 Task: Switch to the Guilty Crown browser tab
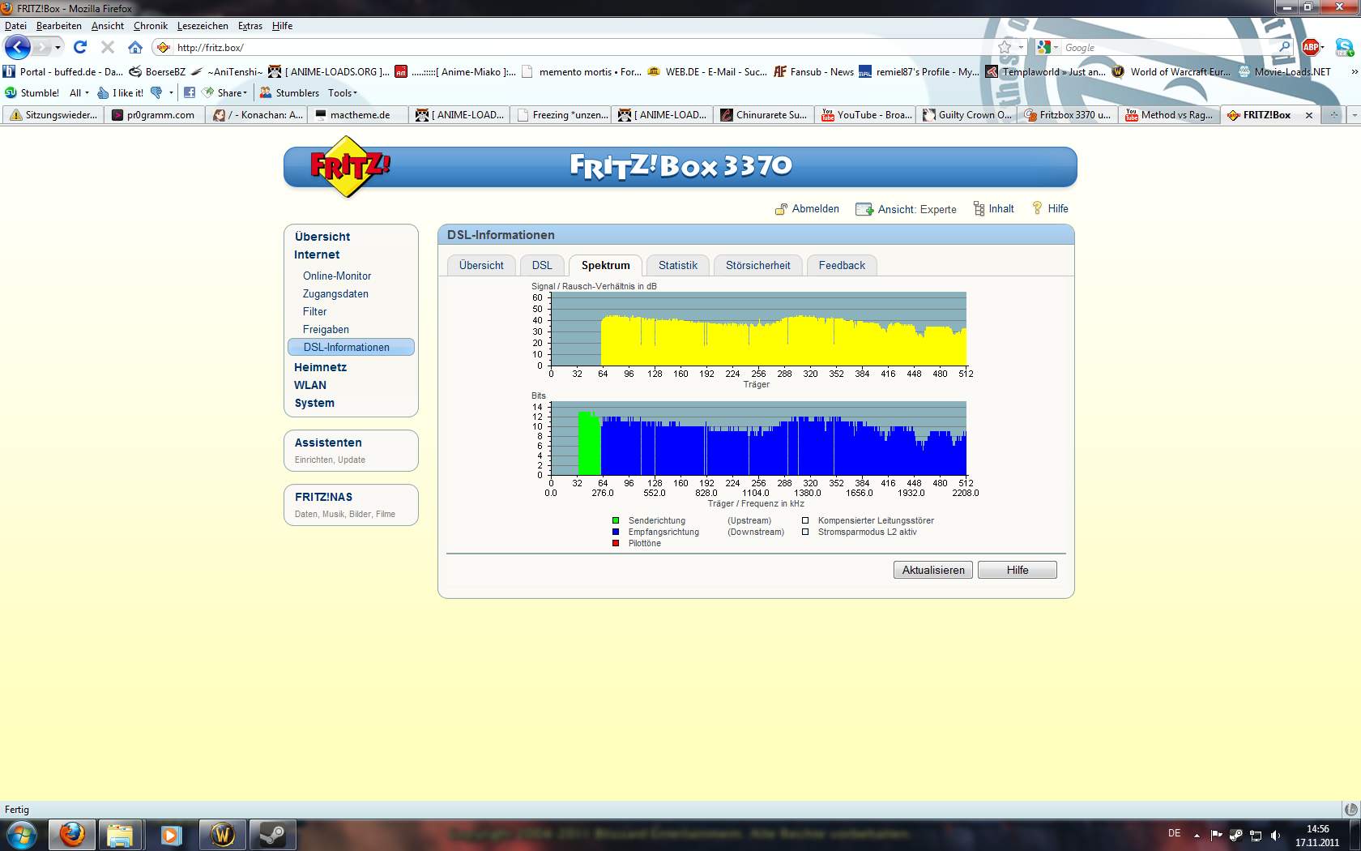click(967, 115)
